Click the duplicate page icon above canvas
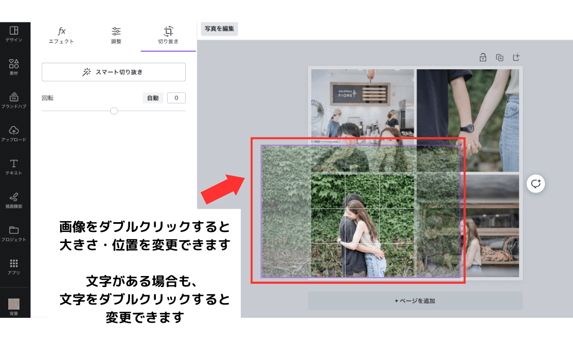The image size is (573, 353). [x=499, y=57]
